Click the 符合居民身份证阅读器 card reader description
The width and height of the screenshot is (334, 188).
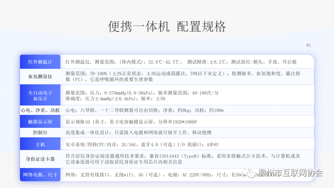point(183,159)
